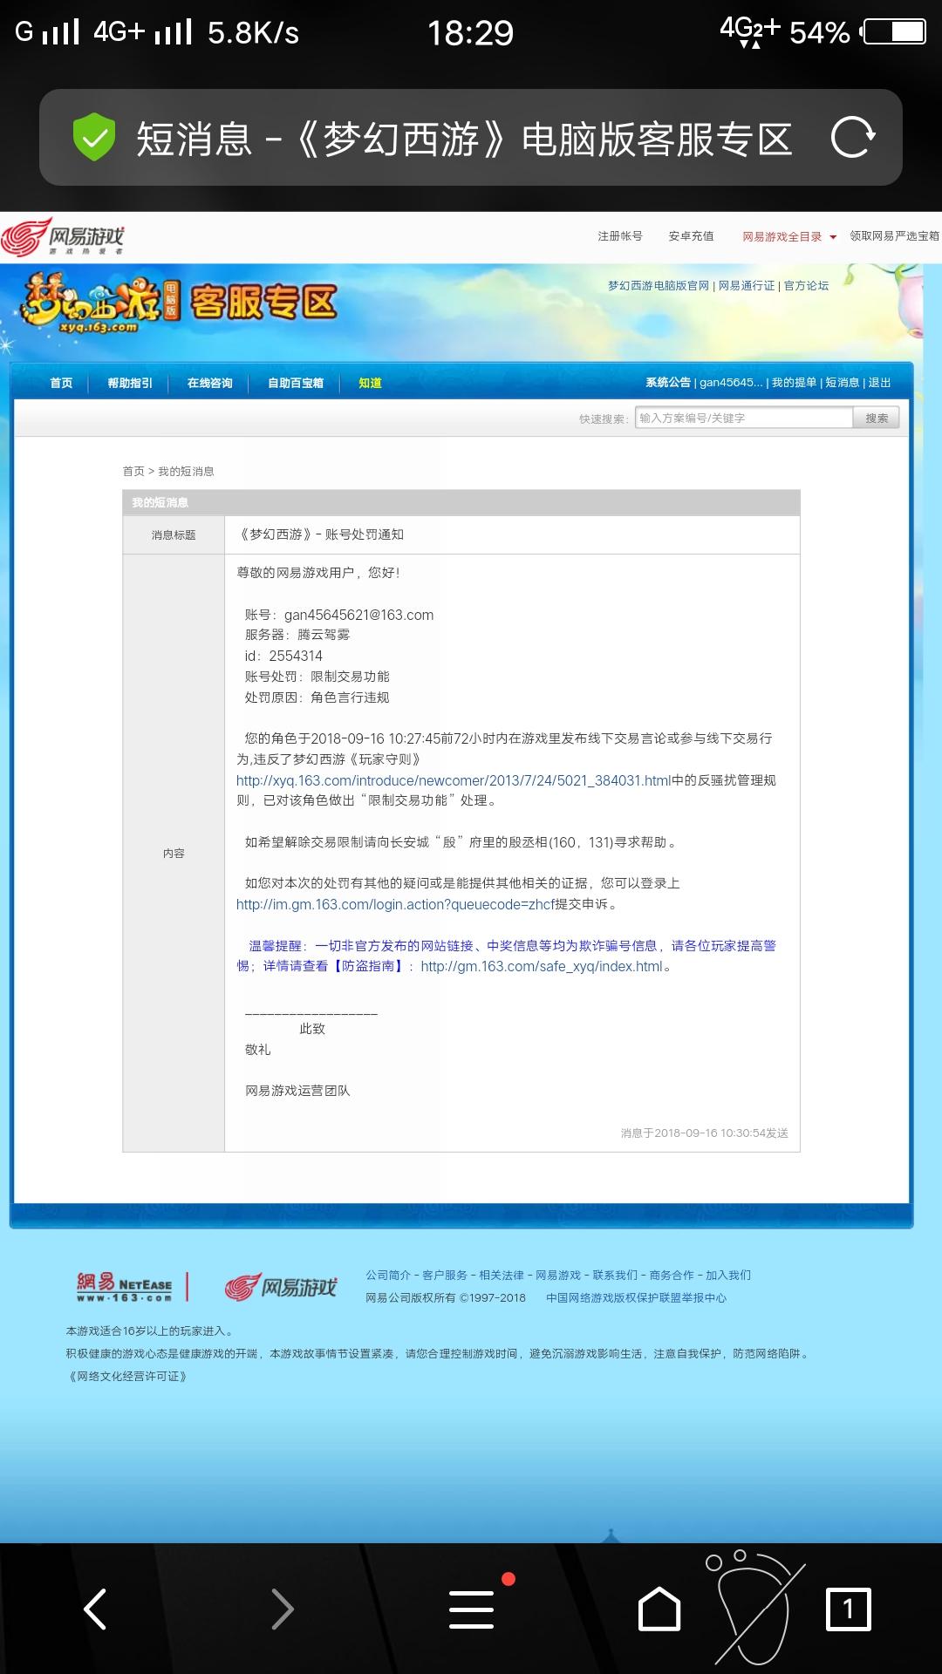Open the browser menu icon
Image resolution: width=942 pixels, height=1674 pixels.
click(x=472, y=1609)
